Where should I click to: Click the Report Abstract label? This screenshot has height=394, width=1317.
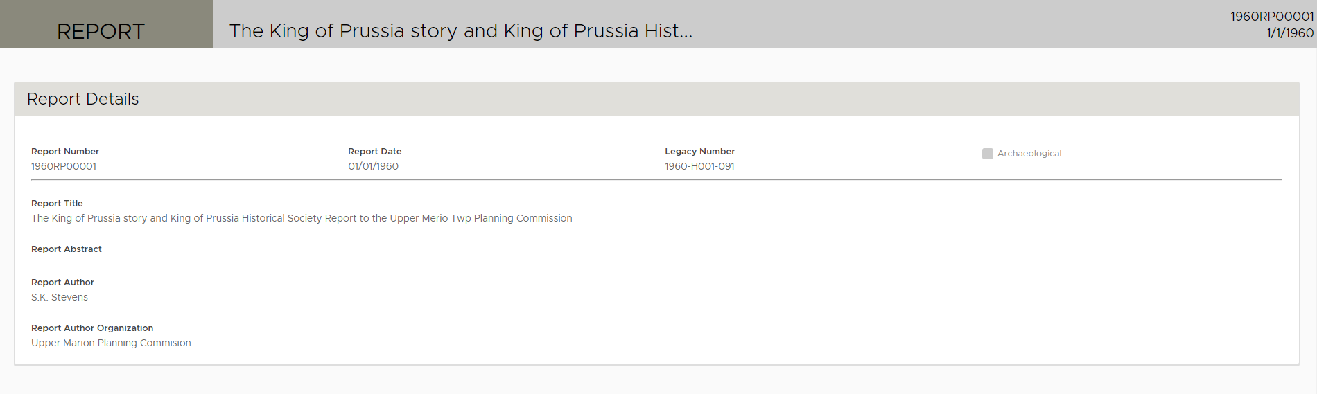point(67,249)
